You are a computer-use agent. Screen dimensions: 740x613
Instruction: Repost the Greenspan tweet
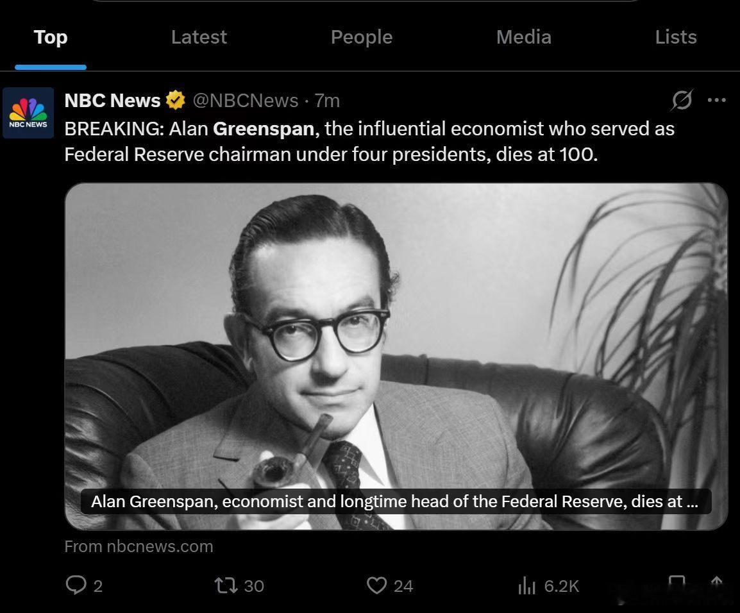[239, 585]
